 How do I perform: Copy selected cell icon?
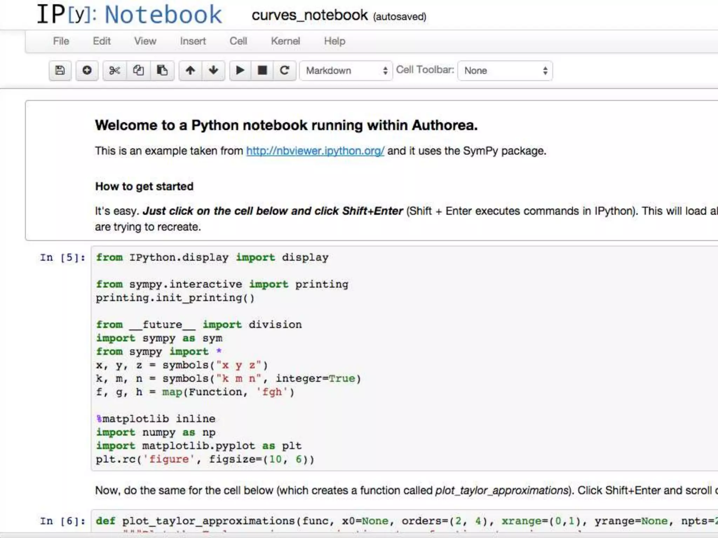[138, 70]
